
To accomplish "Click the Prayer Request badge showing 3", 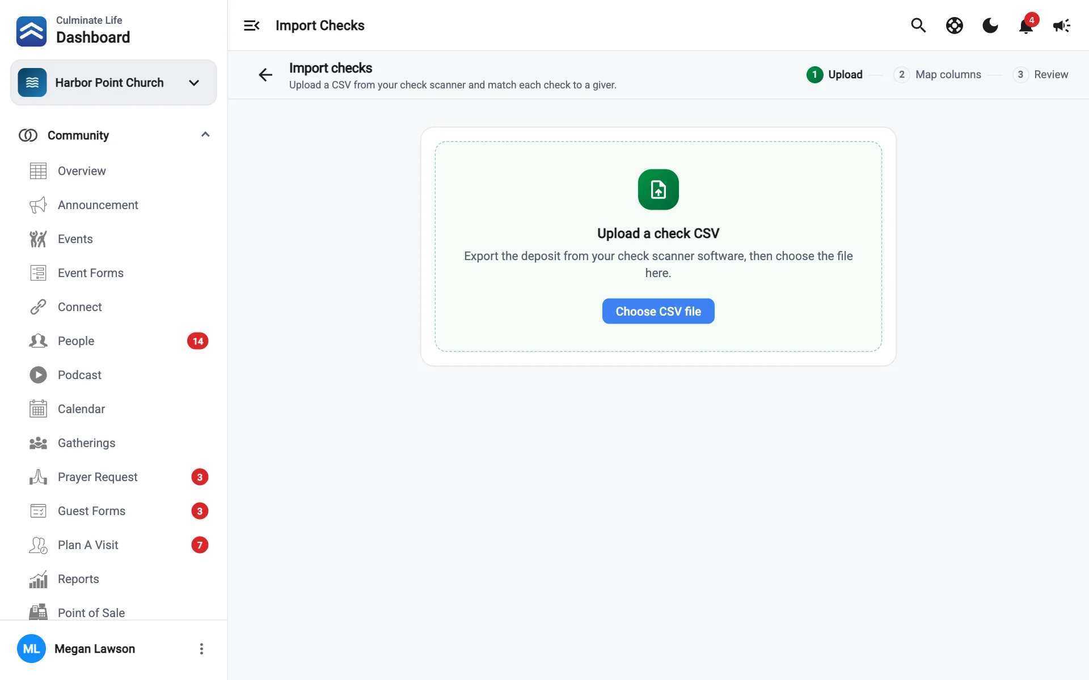I will tap(200, 477).
